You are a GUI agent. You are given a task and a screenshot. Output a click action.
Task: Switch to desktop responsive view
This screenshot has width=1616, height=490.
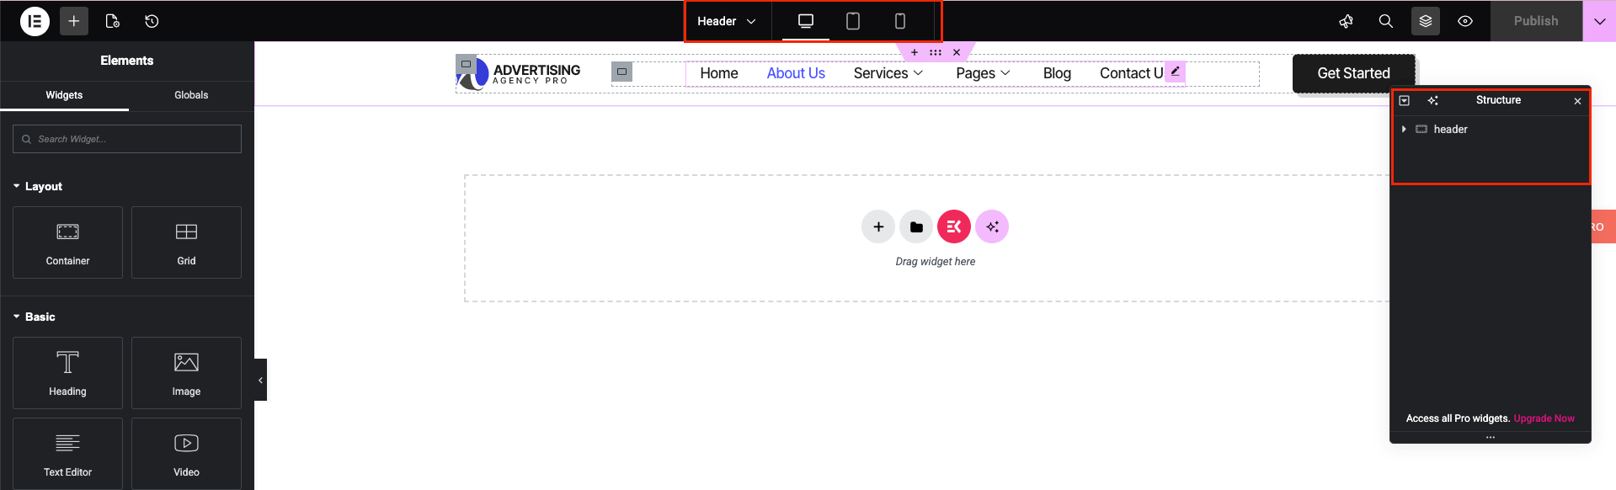click(806, 21)
